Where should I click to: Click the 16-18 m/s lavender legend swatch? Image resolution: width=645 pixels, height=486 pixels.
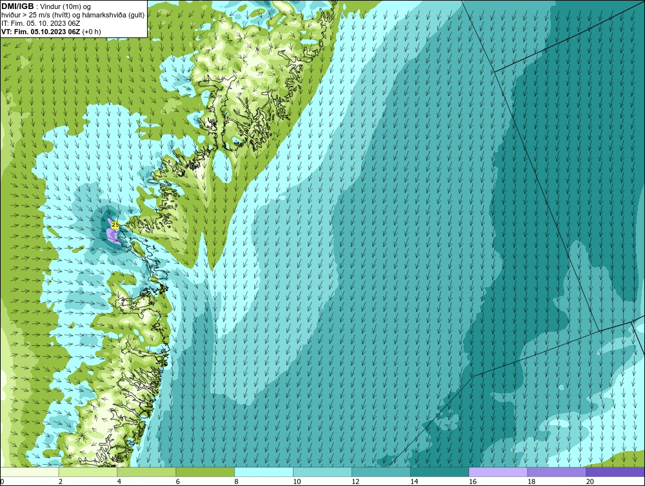tap(498, 472)
